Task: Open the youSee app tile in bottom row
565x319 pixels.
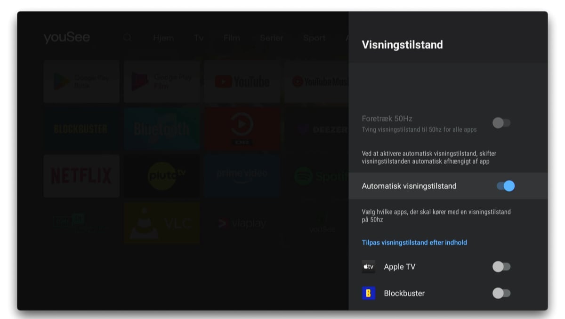Action: pyautogui.click(x=317, y=223)
